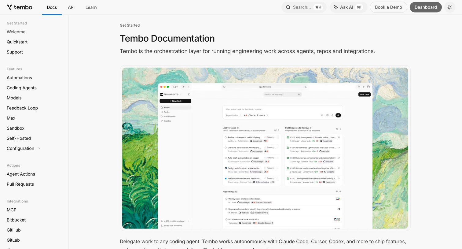Open the Support page
The image size is (462, 249).
point(15,52)
